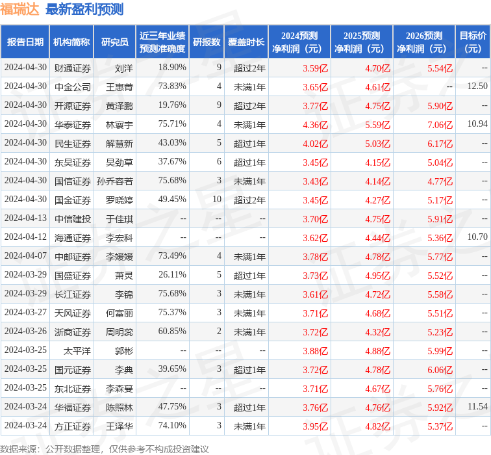491x455 pixels.
Task: Select the 2025预测净利润 column header
Action: pyautogui.click(x=362, y=42)
